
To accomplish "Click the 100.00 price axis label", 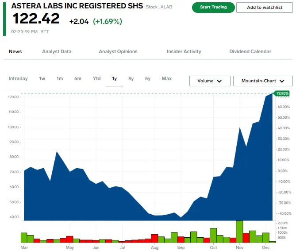I will pos(13,127).
